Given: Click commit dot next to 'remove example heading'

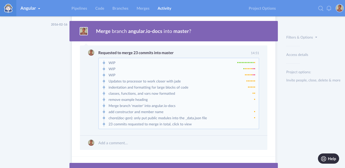Looking at the screenshot, I should pos(104,100).
